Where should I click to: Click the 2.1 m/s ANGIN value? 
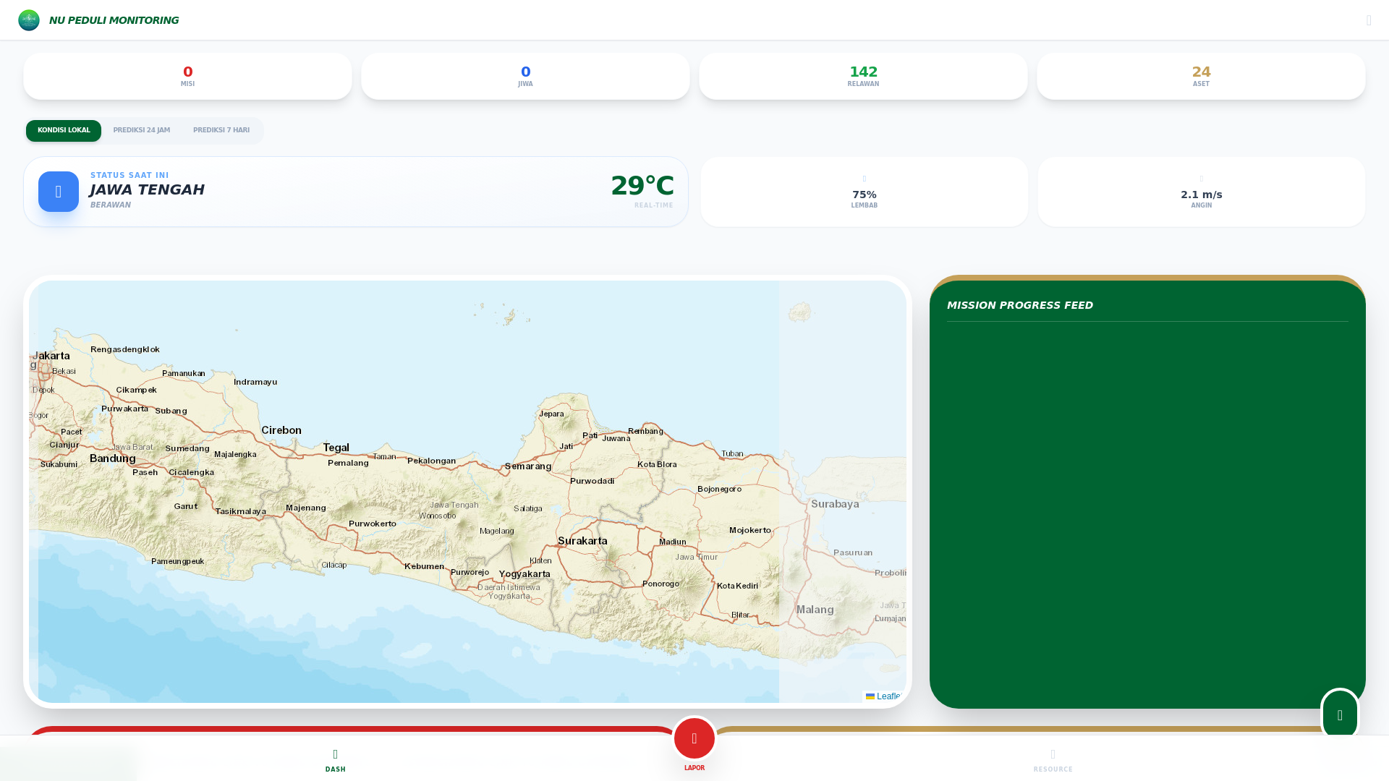coord(1202,195)
